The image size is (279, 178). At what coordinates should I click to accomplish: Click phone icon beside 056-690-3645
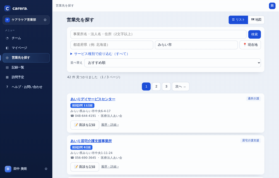72,158
